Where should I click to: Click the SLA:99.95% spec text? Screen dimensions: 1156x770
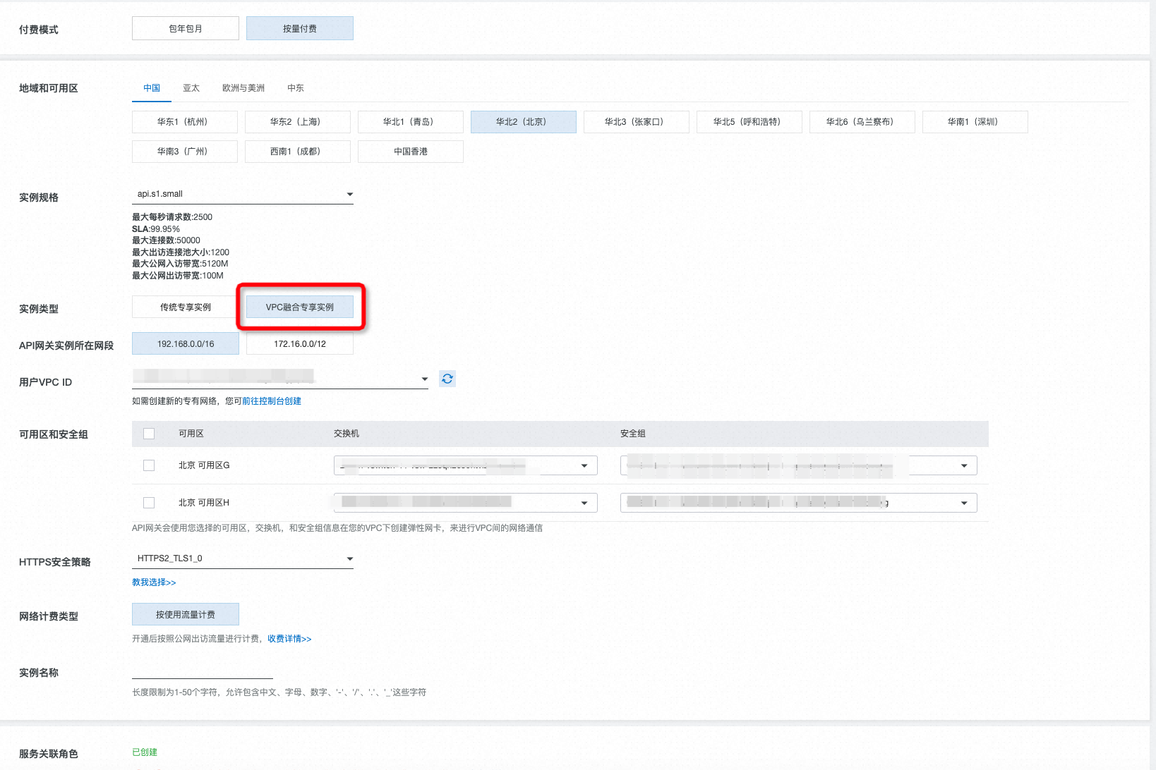(x=156, y=229)
